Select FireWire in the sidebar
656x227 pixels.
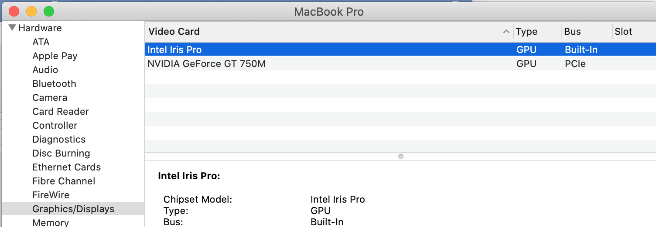[x=51, y=195]
